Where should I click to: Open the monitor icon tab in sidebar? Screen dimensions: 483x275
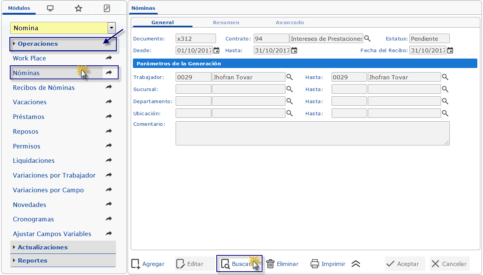50,8
